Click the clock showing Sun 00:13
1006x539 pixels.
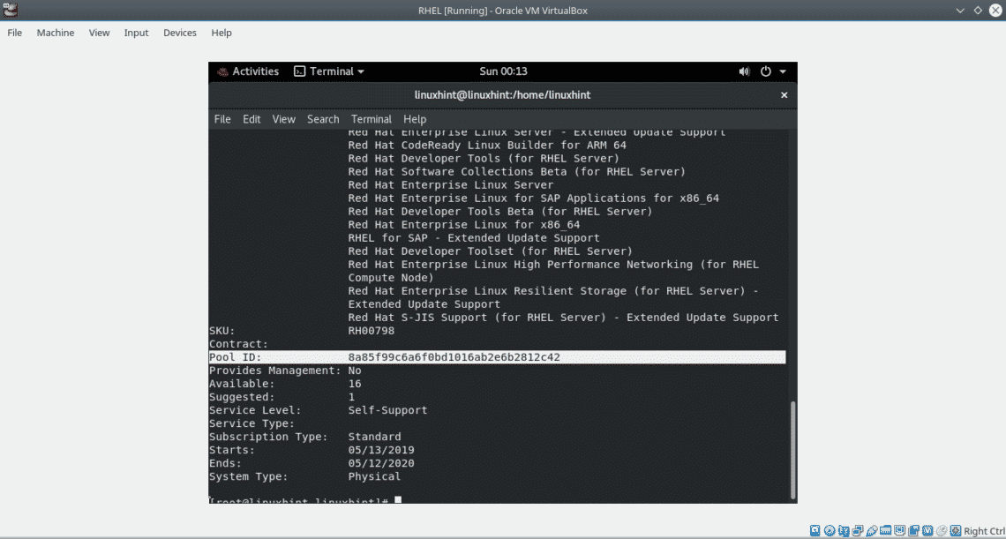(x=503, y=71)
